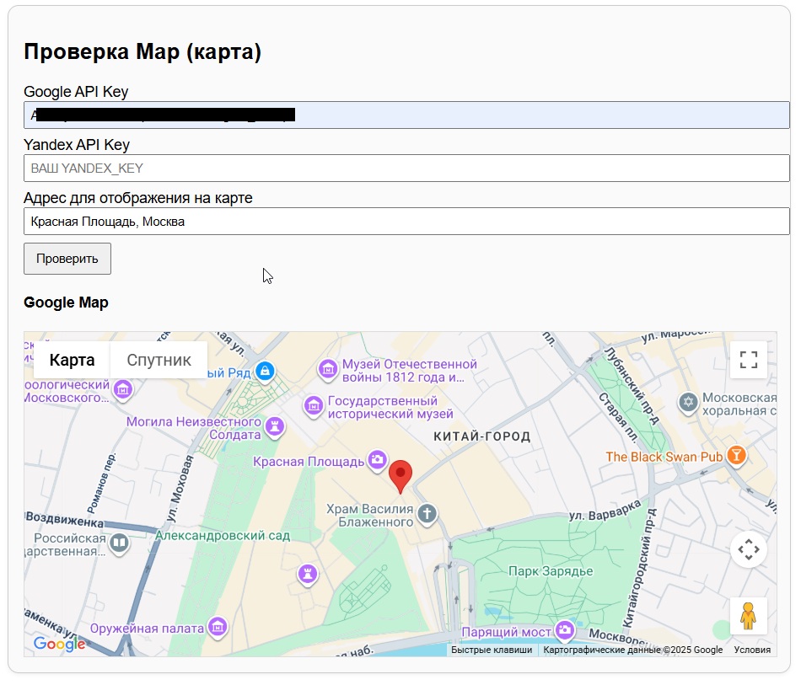Image resolution: width=801 pixels, height=685 pixels.
Task: Select the Карта map type
Action: 72,360
